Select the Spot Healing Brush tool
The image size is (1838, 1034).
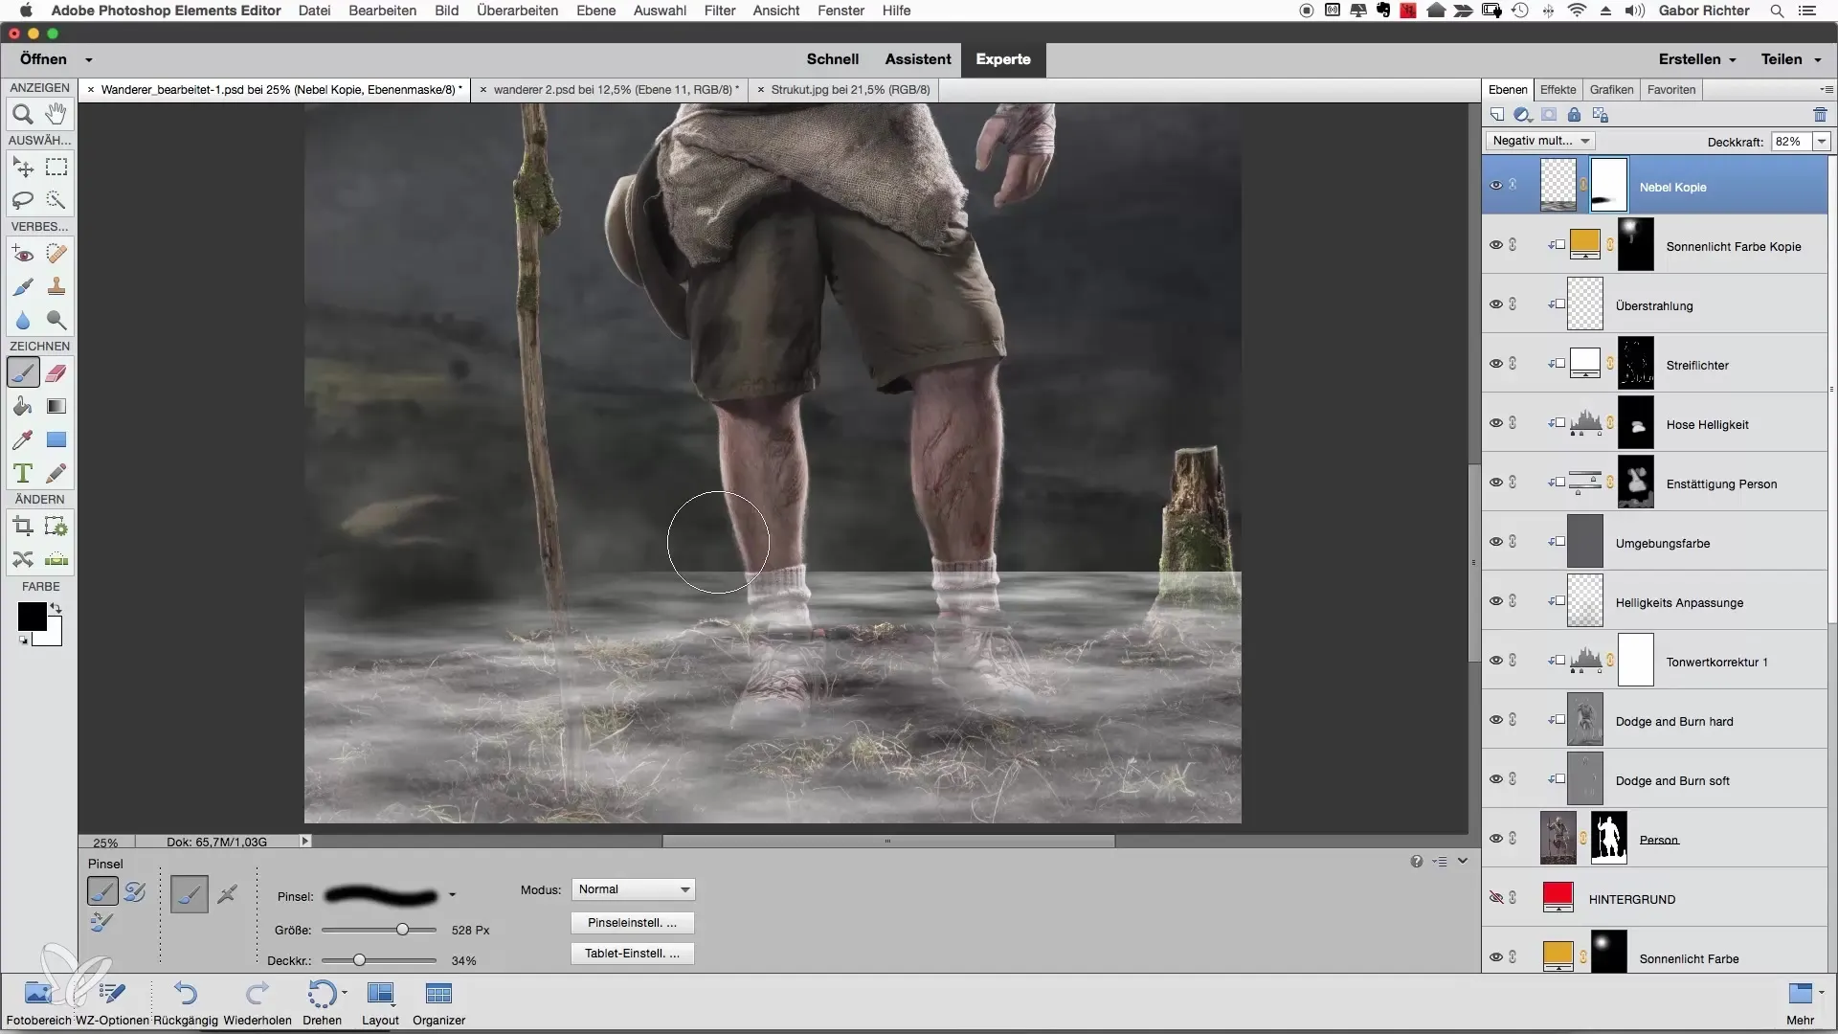point(56,254)
